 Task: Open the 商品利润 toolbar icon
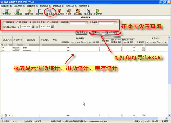(x=60, y=12)
